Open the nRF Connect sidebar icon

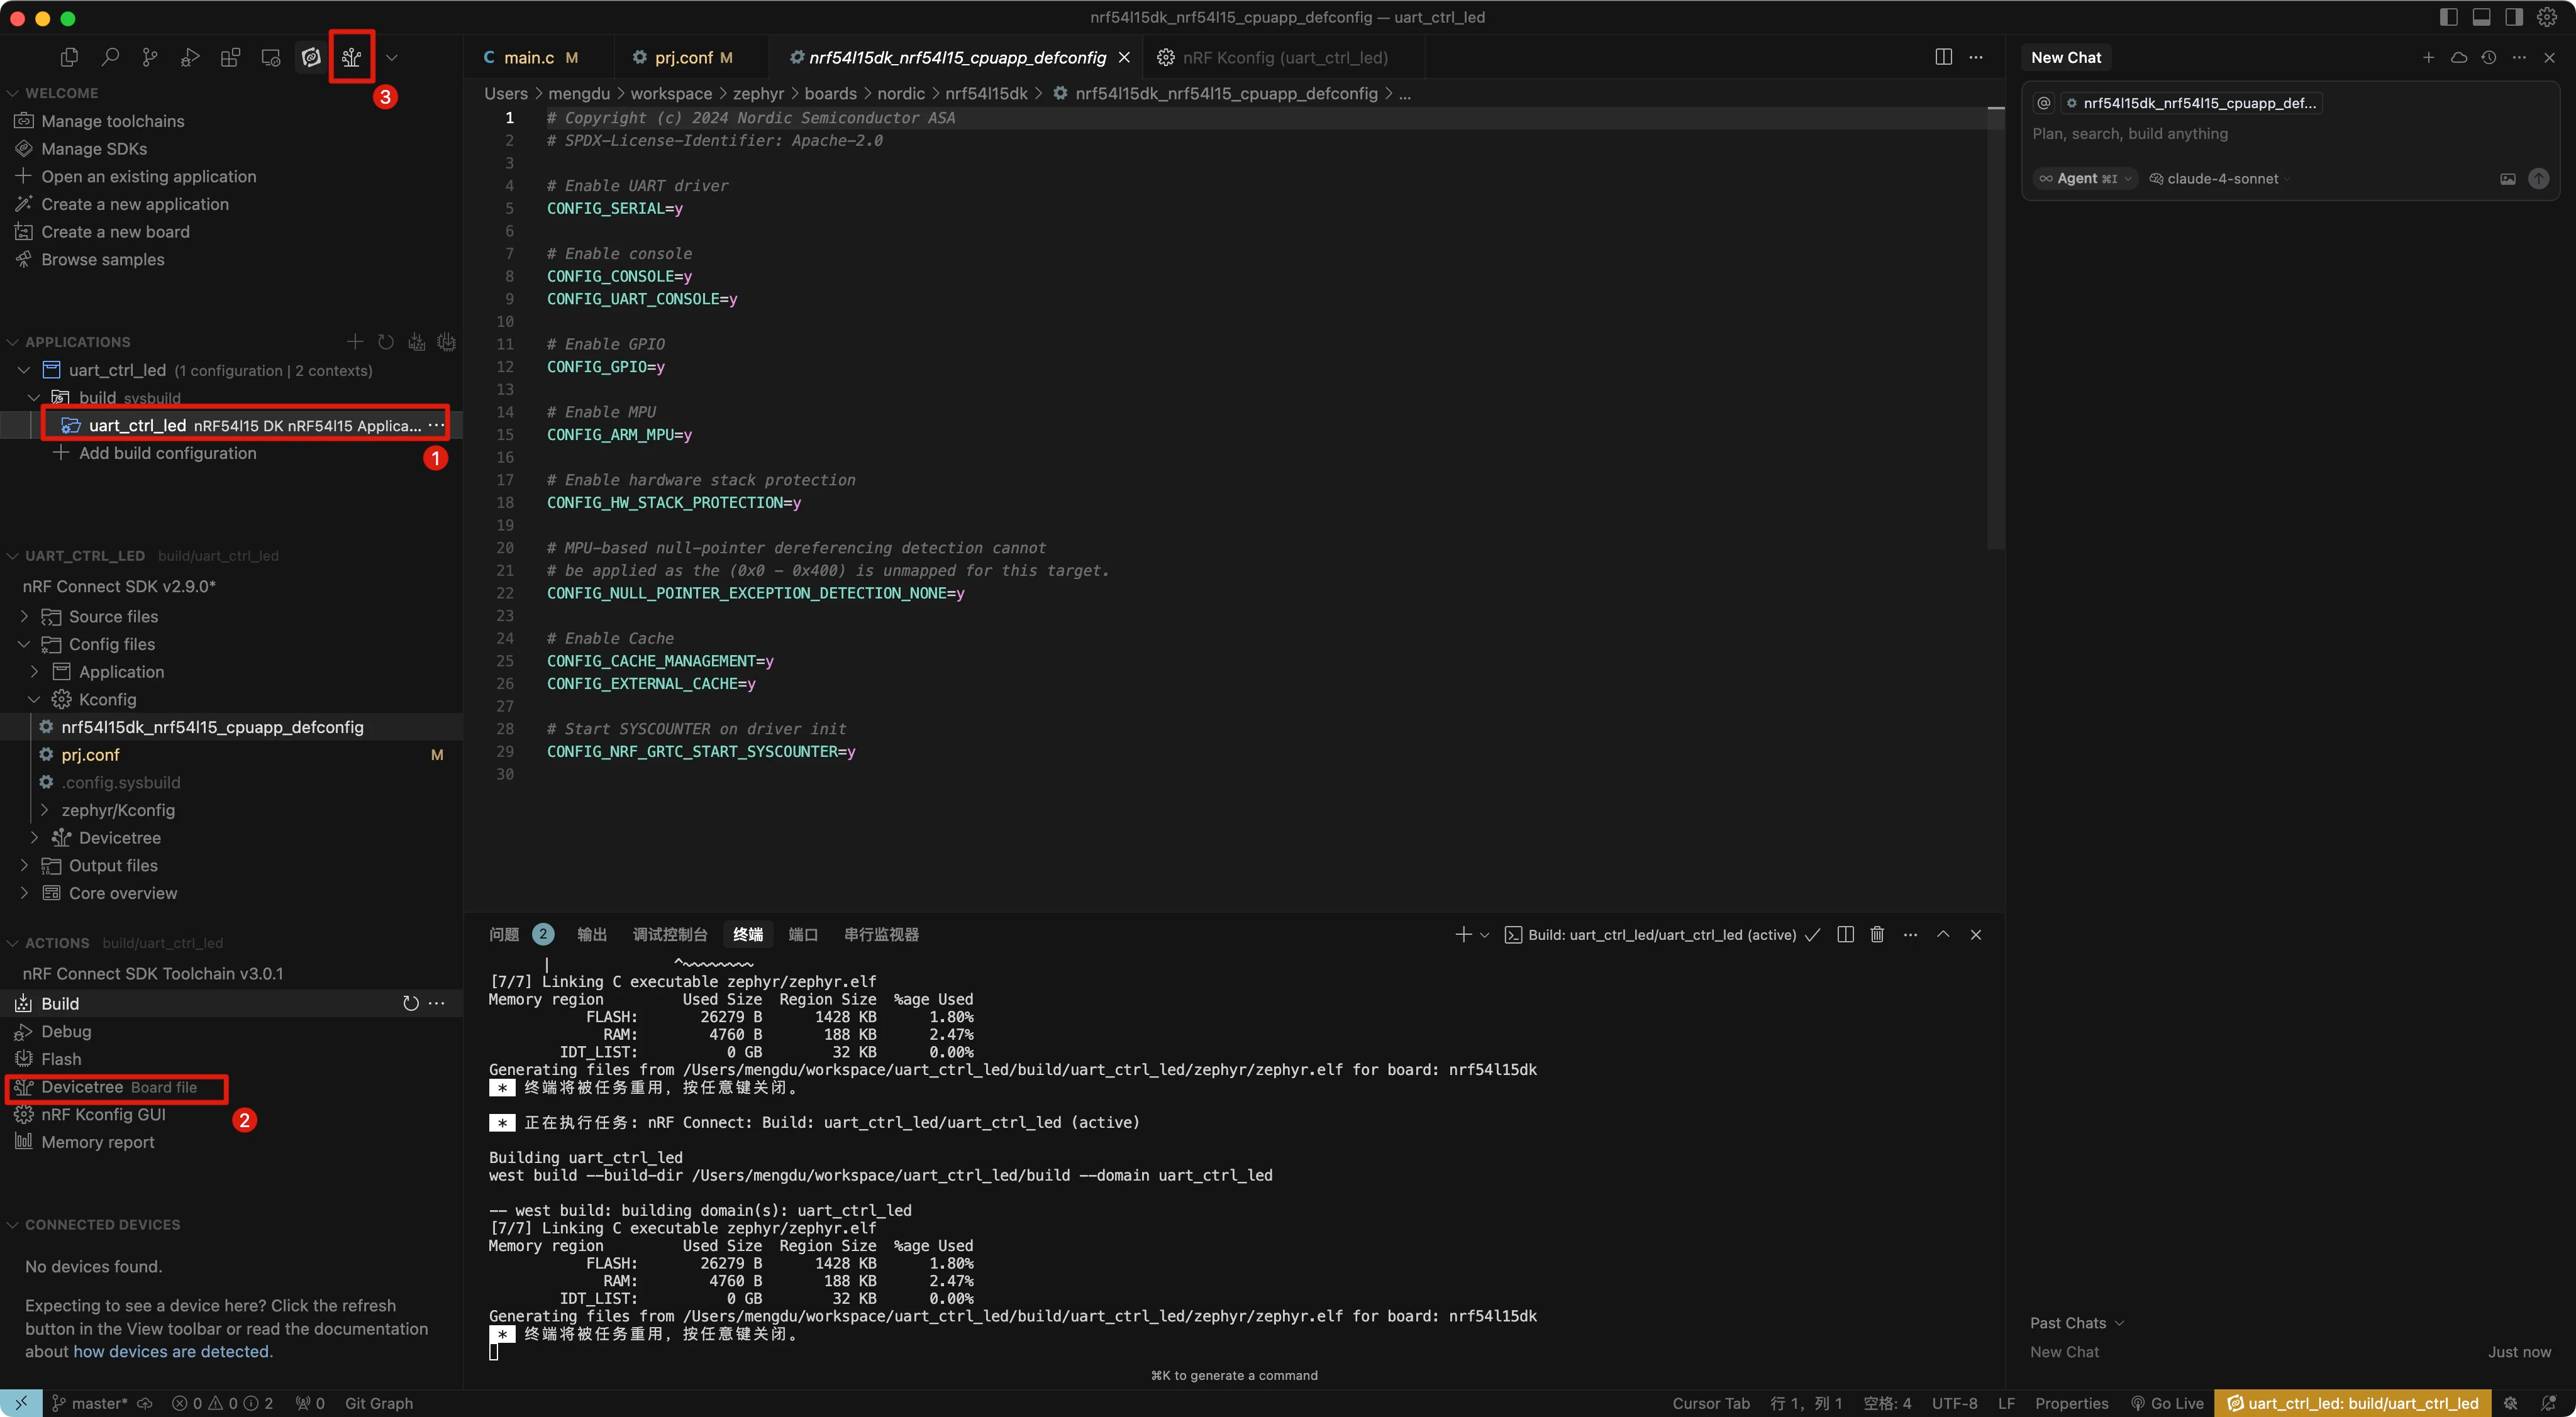coord(311,58)
